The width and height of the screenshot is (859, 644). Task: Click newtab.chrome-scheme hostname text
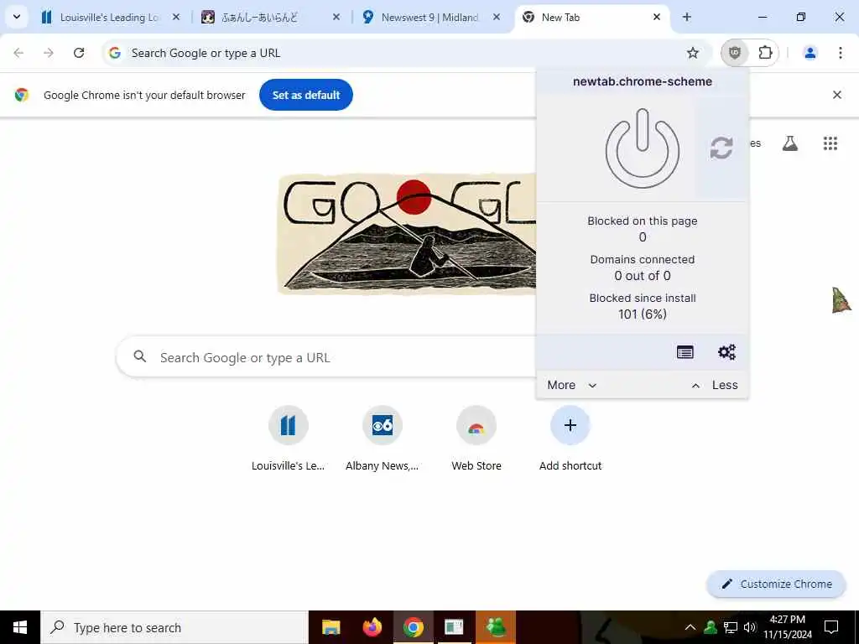[642, 81]
